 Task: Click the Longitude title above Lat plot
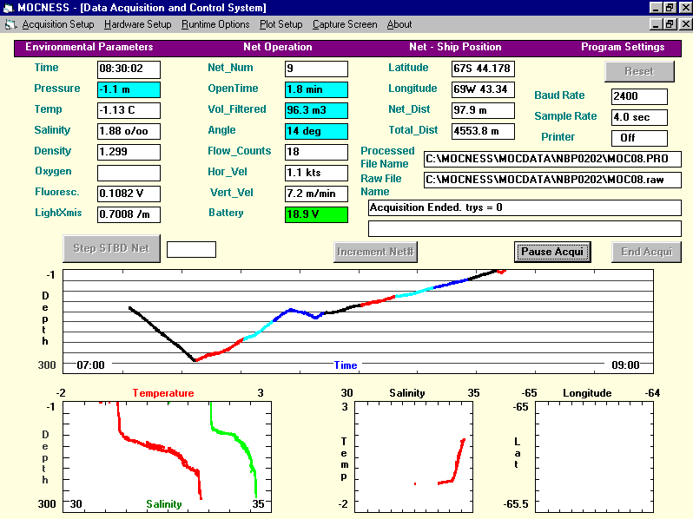tap(587, 393)
